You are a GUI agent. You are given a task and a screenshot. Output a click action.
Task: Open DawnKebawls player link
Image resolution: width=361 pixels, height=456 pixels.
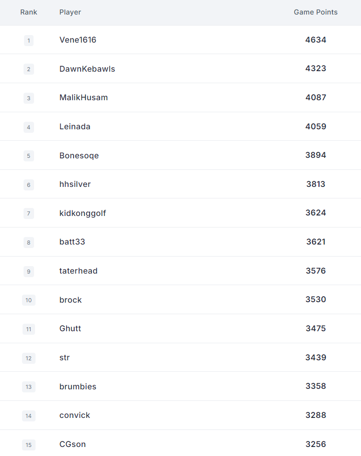tap(87, 69)
